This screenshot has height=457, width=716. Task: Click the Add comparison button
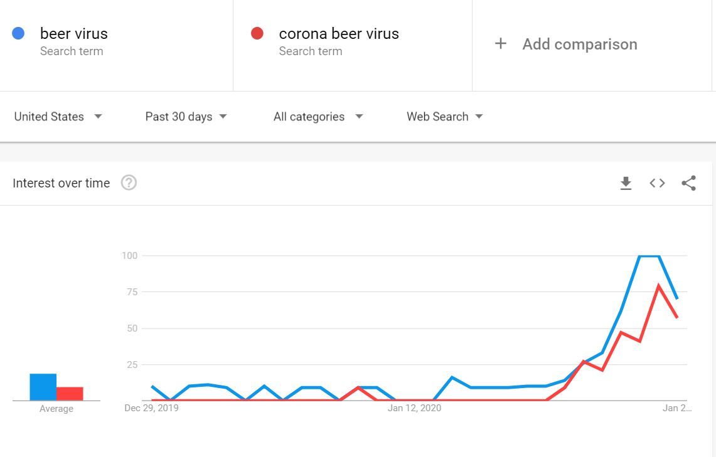pyautogui.click(x=579, y=45)
